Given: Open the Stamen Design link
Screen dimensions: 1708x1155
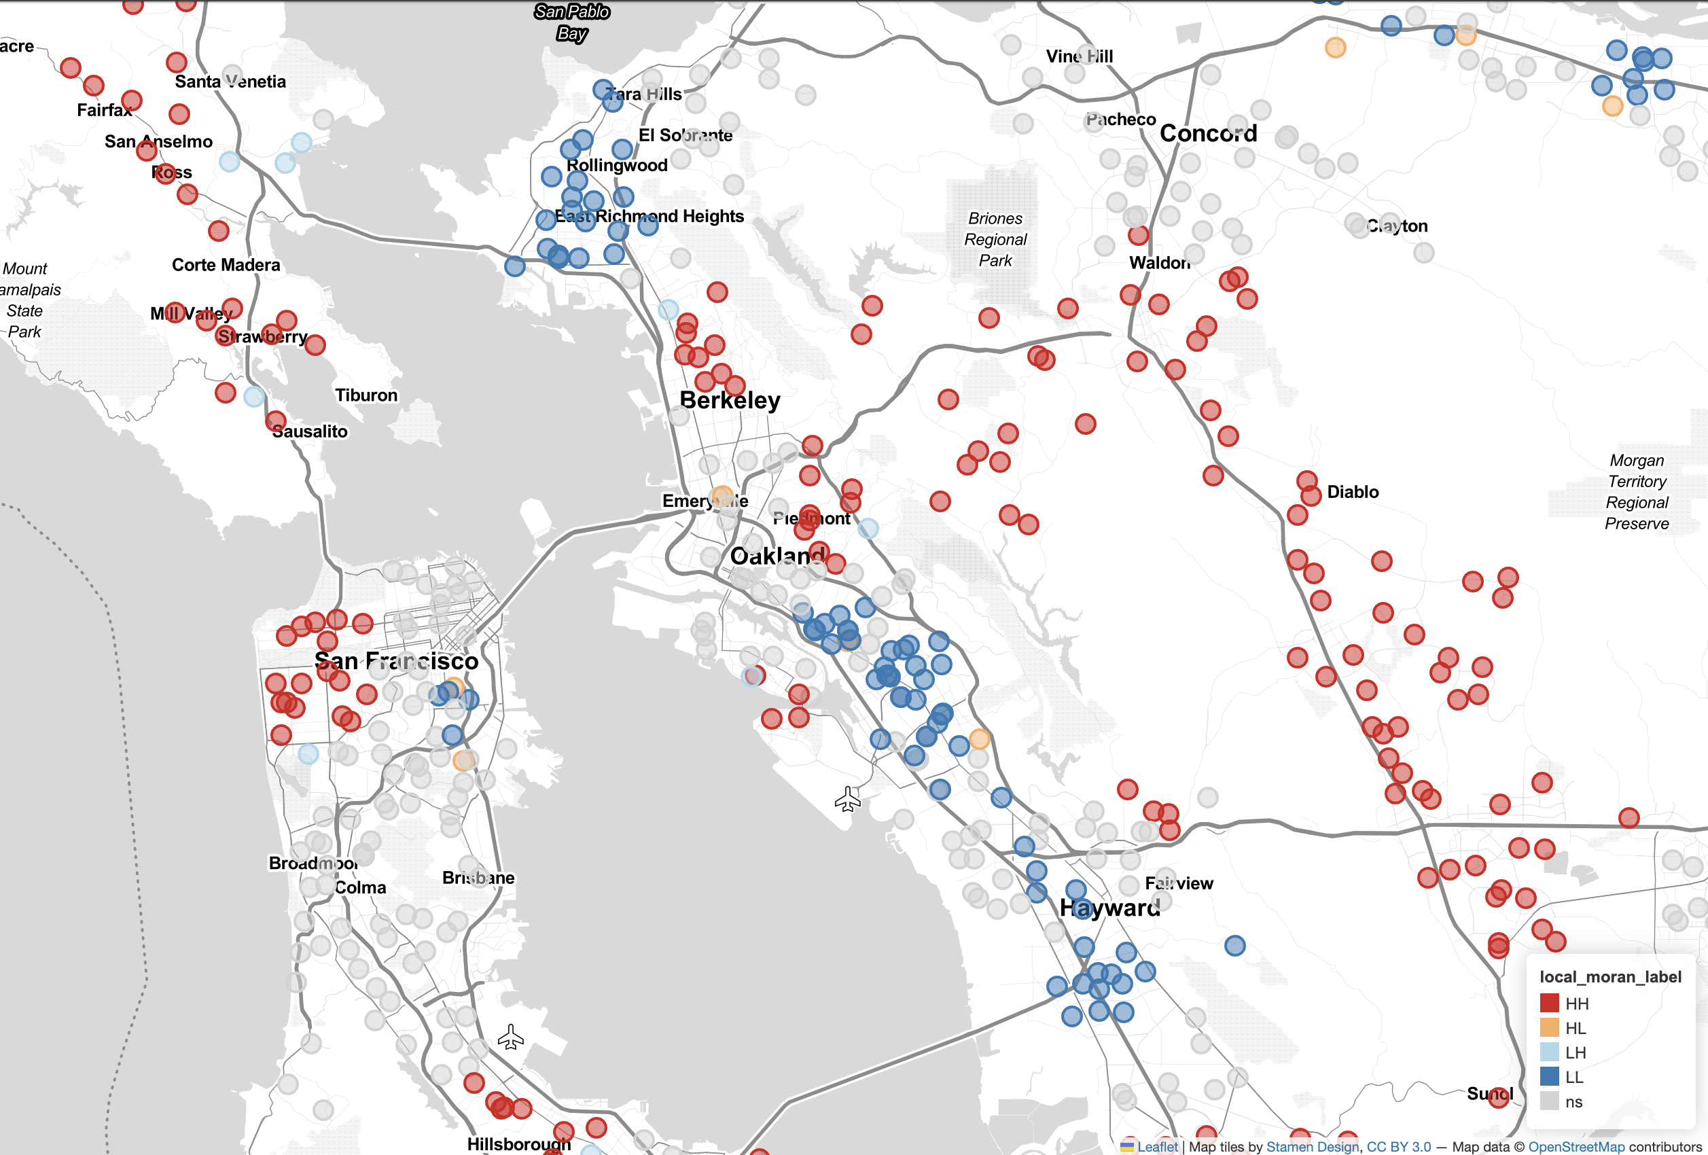Looking at the screenshot, I should [x=1312, y=1146].
